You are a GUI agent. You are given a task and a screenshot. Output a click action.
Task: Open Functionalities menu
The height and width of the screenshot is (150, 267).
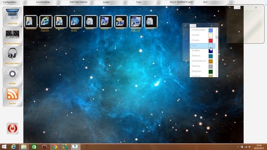point(43,2)
